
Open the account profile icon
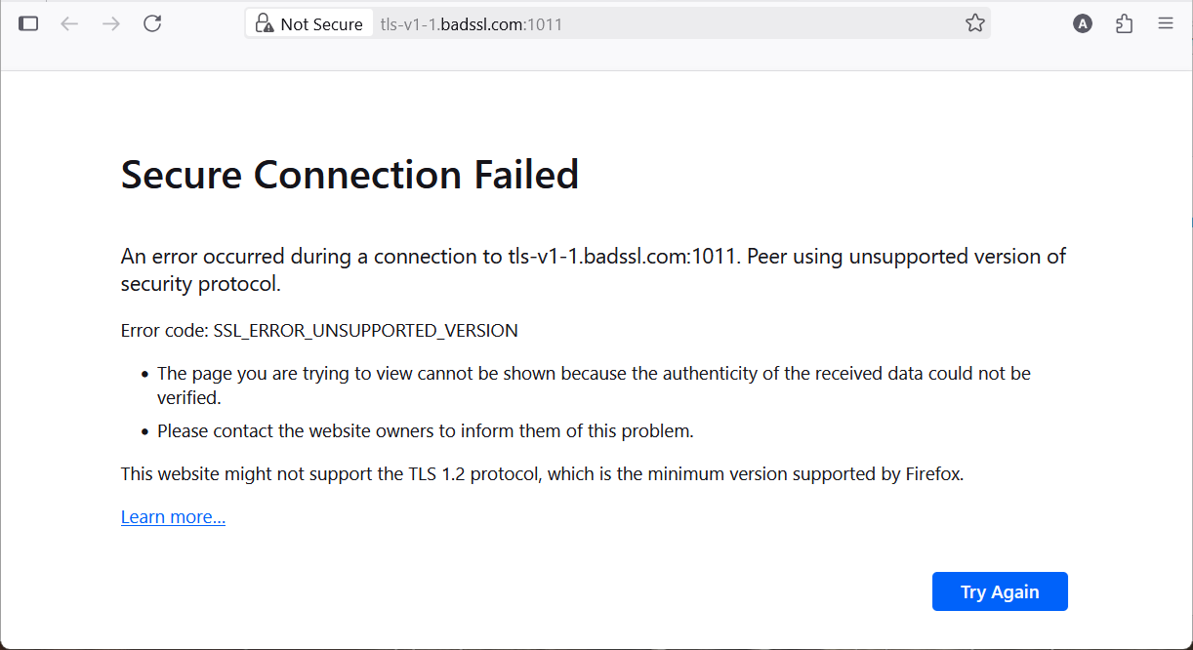(x=1082, y=23)
